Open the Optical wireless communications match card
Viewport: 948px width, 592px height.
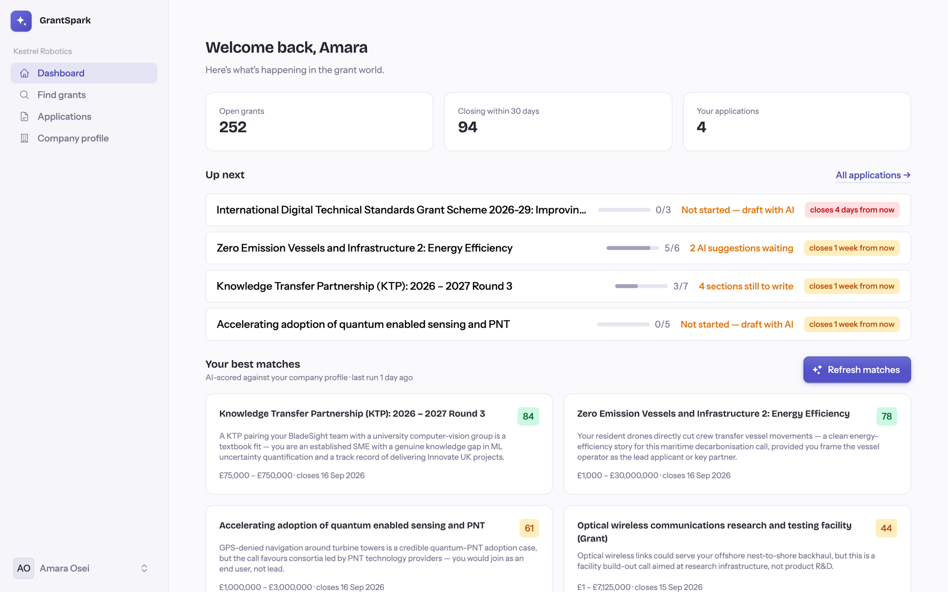[737, 549]
